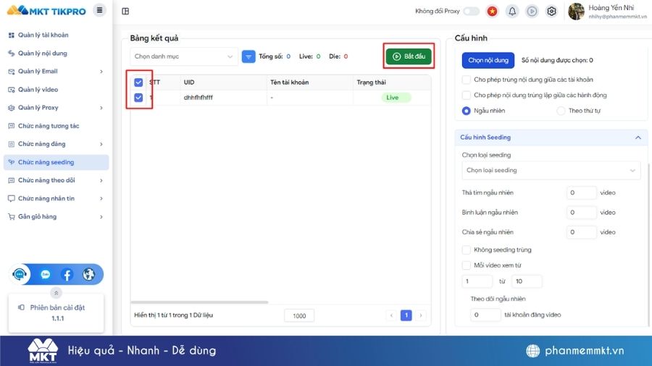
Task: Open settings gear icon
Action: click(x=551, y=11)
